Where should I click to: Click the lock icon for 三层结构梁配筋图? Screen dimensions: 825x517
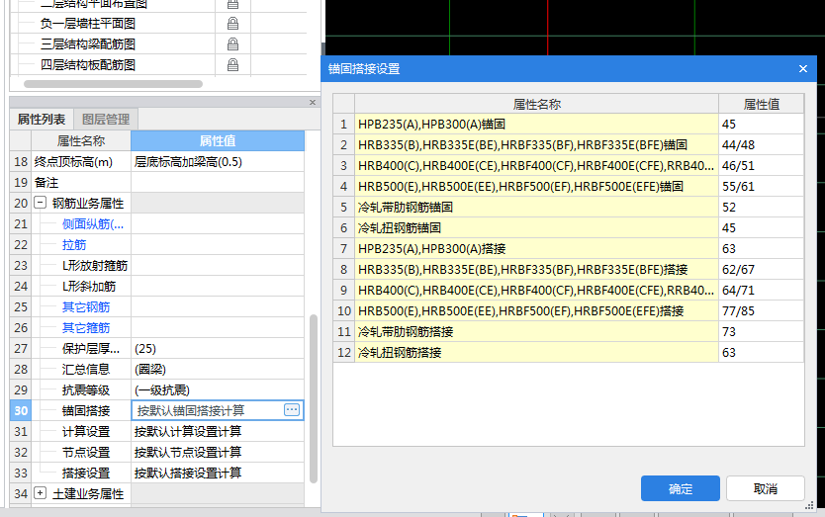(232, 43)
